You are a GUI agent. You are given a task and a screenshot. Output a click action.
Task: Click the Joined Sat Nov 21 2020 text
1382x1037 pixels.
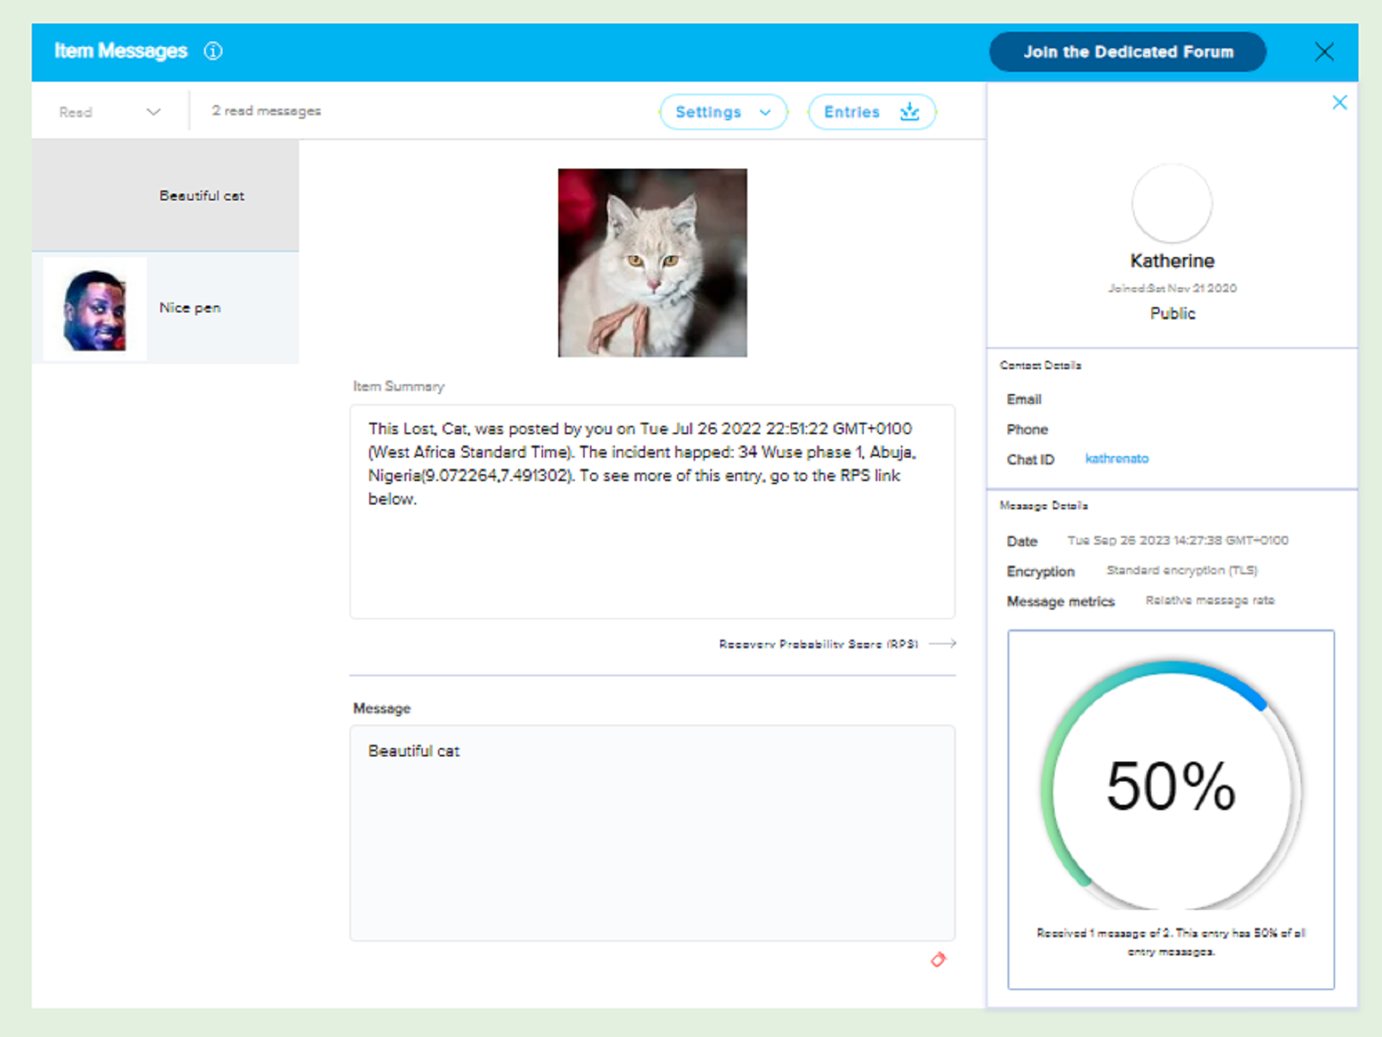coord(1172,288)
